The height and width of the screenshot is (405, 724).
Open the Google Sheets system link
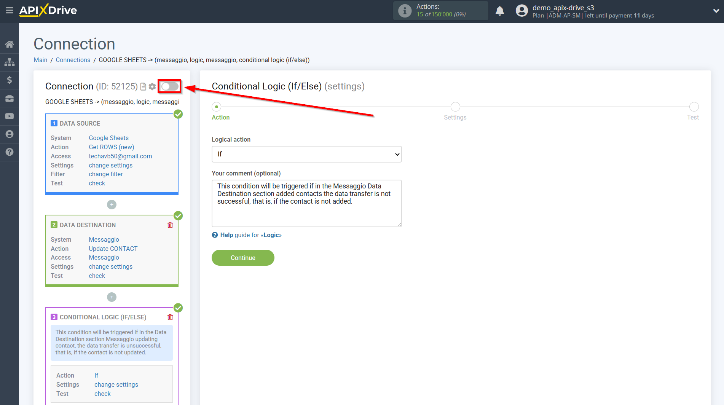click(x=108, y=138)
